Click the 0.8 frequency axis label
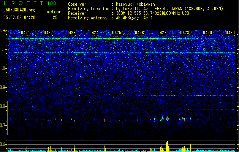239x152 pixels. click(x=3, y=106)
